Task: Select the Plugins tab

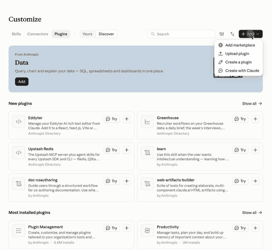Action: click(x=61, y=34)
